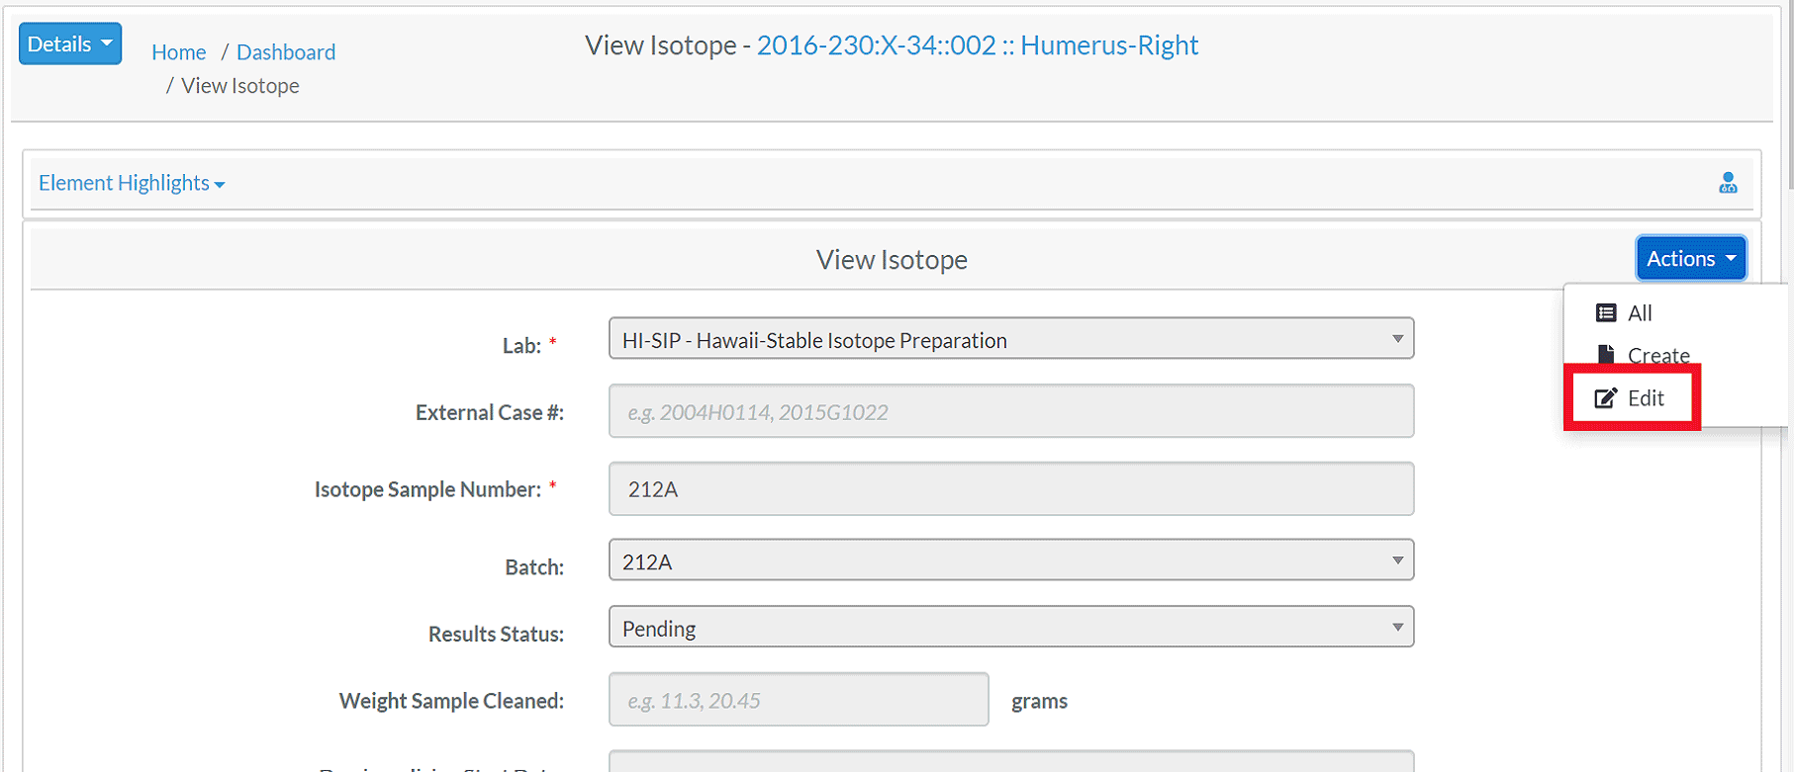Viewport: 1794px width, 772px height.
Task: Click the user profile icon in highlights bar
Action: [1728, 183]
